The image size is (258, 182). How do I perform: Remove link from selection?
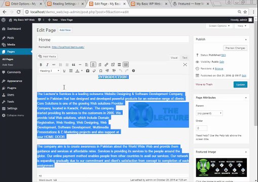click(x=113, y=65)
